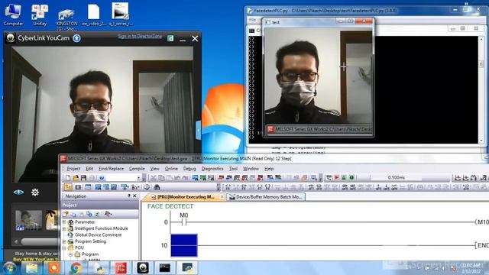Open the Tool menu
The width and height of the screenshot is (489, 275).
click(233, 169)
